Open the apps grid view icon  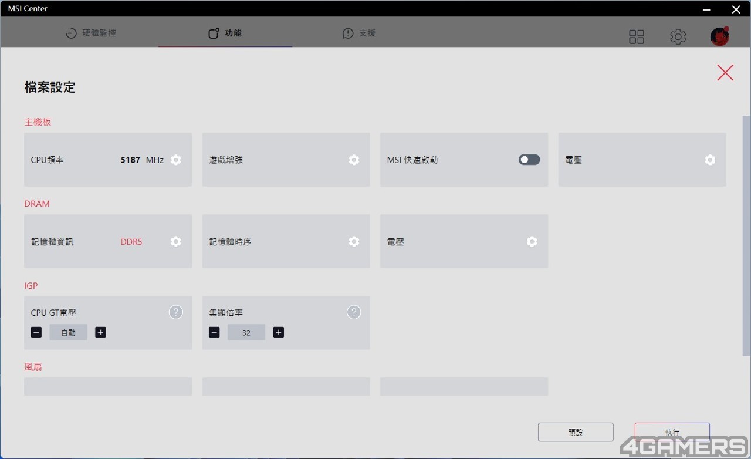pos(637,37)
